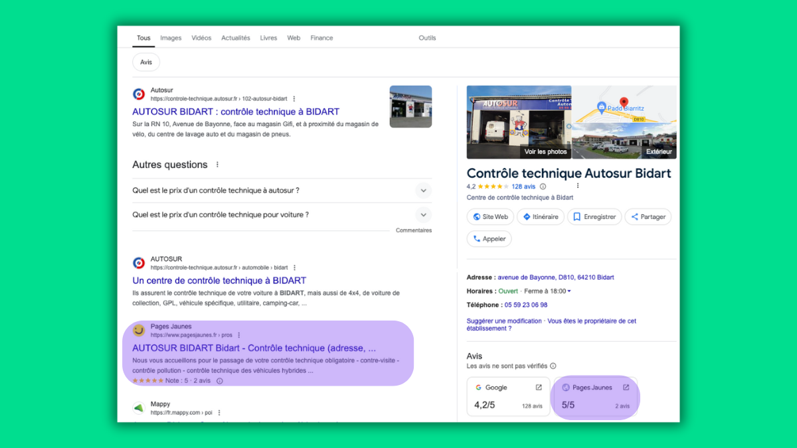Open the Vidéos search tab
The width and height of the screenshot is (797, 448).
pyautogui.click(x=201, y=38)
